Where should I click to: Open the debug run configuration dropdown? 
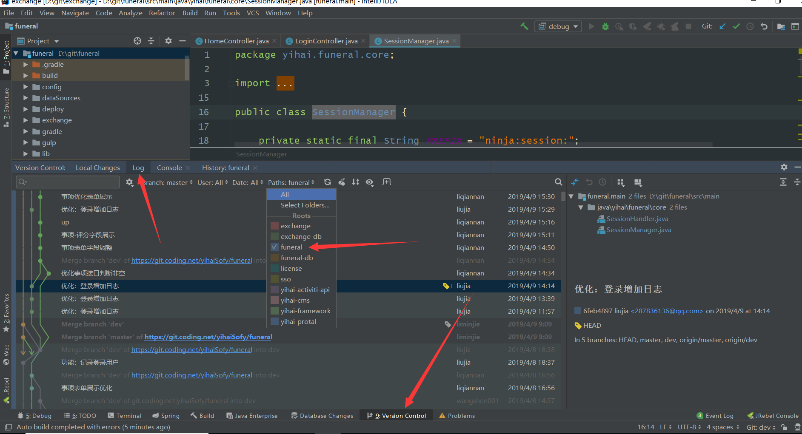tap(558, 26)
